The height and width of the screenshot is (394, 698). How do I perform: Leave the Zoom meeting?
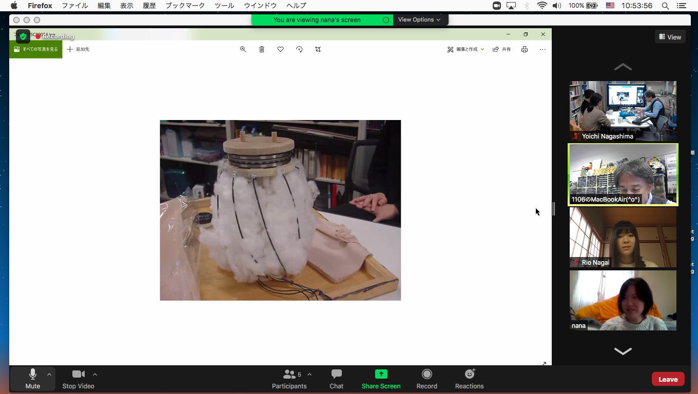click(x=668, y=379)
